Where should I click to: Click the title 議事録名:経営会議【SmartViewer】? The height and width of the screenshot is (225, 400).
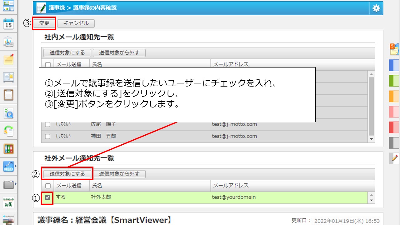click(x=105, y=220)
